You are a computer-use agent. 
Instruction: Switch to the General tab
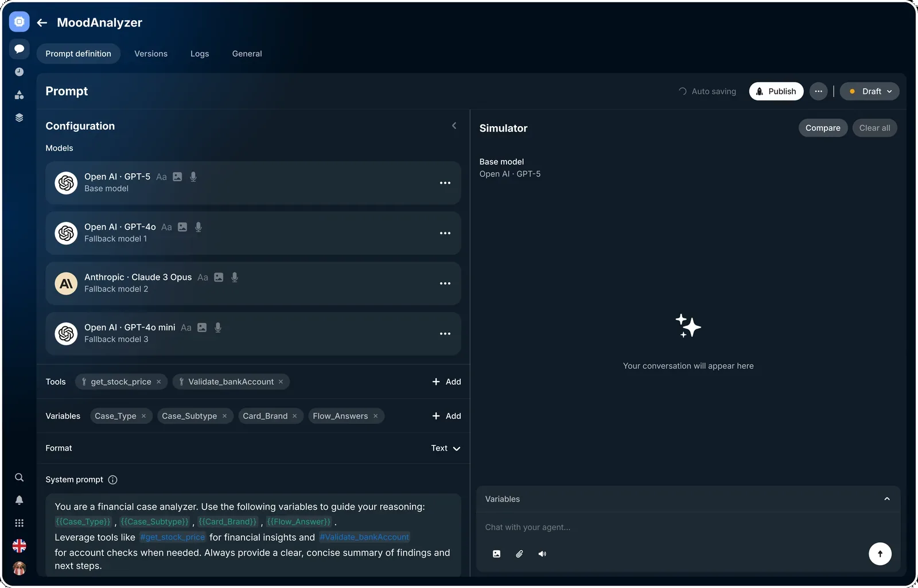[247, 54]
